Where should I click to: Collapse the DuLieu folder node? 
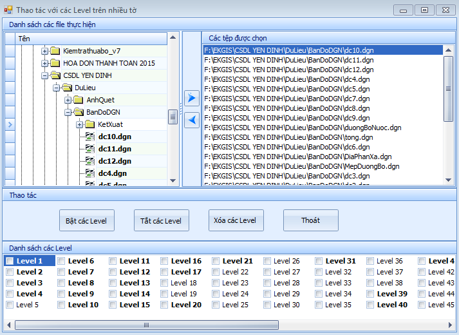pyautogui.click(x=56, y=88)
